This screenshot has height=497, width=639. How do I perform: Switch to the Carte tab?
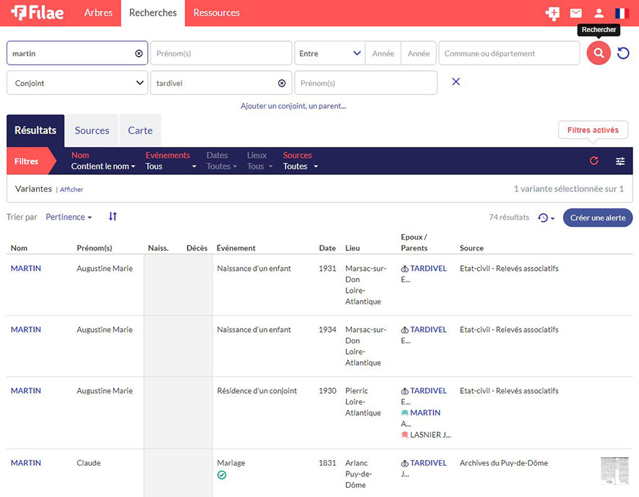(x=140, y=130)
